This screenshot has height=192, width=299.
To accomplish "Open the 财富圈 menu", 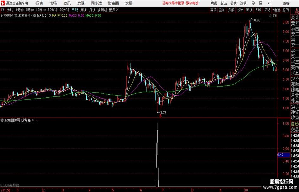I will 113,3.
